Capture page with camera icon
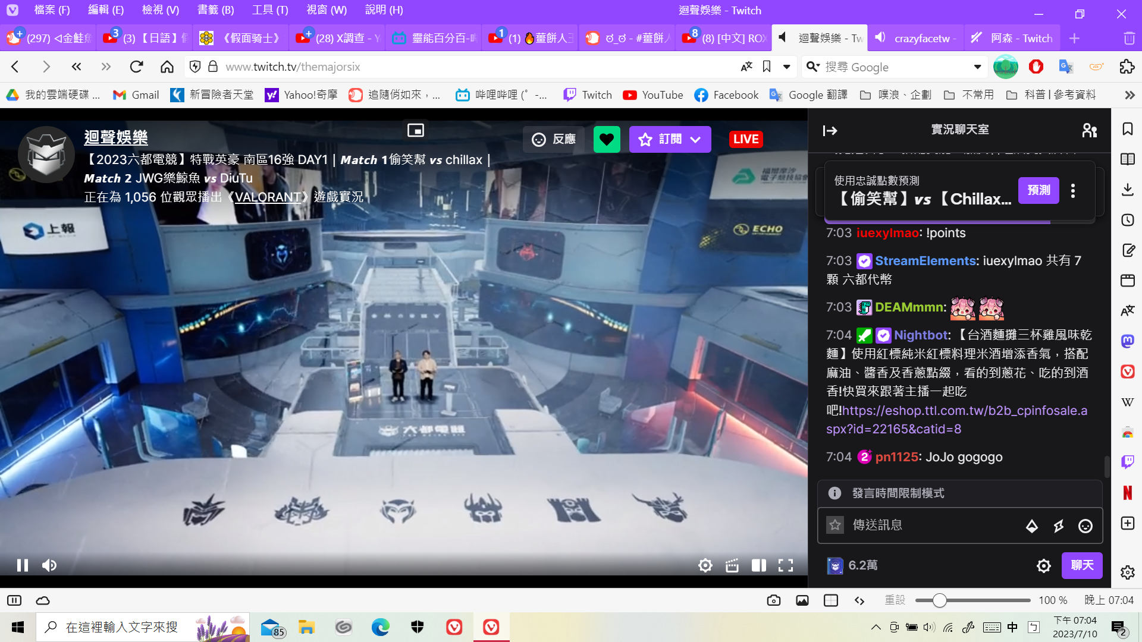Screen dimensions: 1142x642 point(773,600)
